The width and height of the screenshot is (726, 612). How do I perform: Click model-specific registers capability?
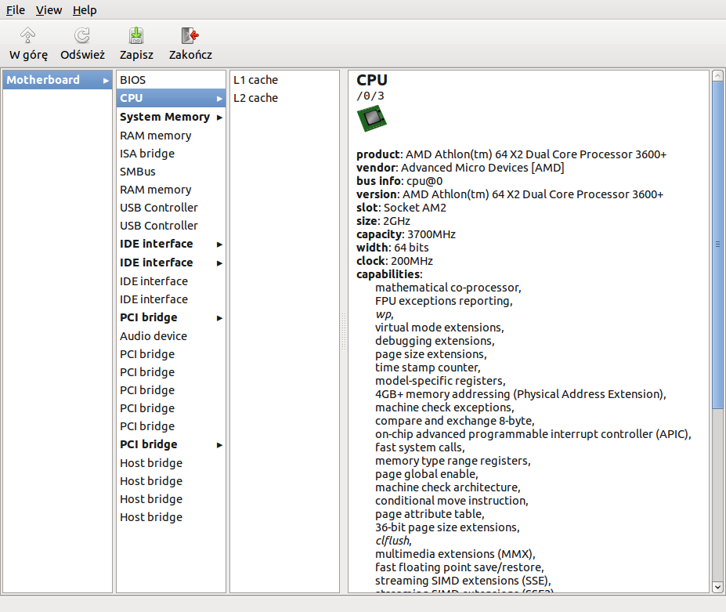(440, 381)
